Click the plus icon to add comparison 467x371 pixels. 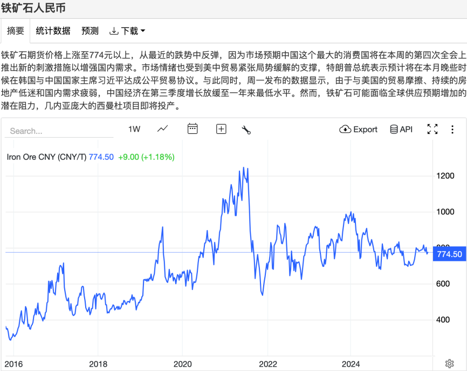[221, 129]
